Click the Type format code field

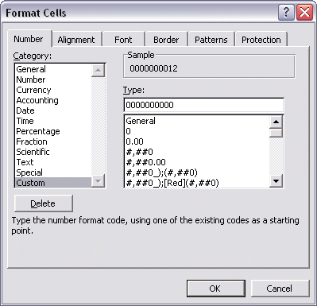pos(203,105)
